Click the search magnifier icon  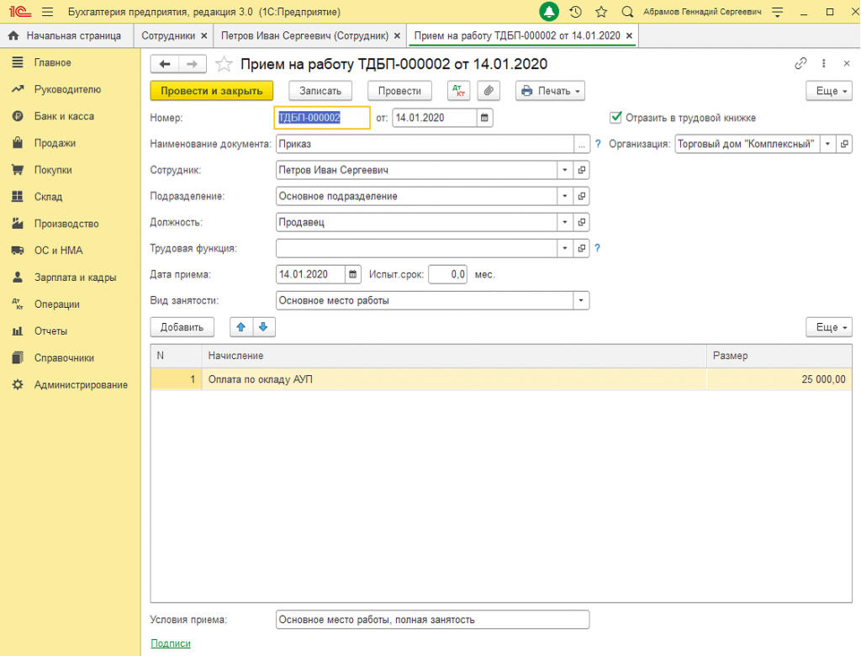[627, 12]
